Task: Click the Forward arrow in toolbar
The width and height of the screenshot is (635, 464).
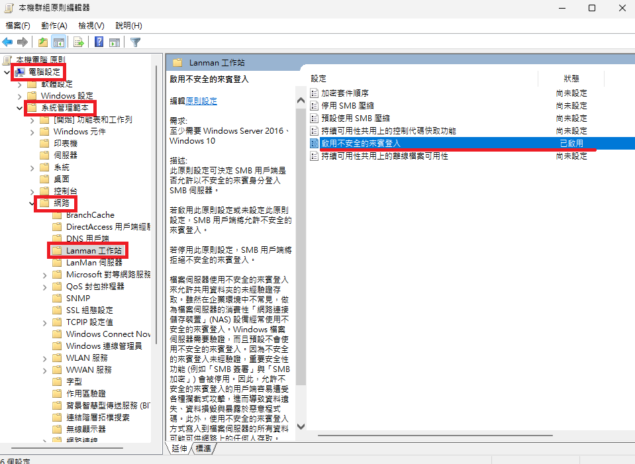Action: click(23, 42)
